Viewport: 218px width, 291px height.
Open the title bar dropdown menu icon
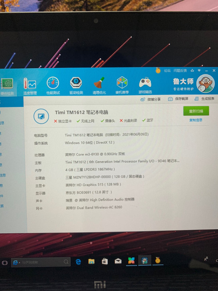(199, 70)
